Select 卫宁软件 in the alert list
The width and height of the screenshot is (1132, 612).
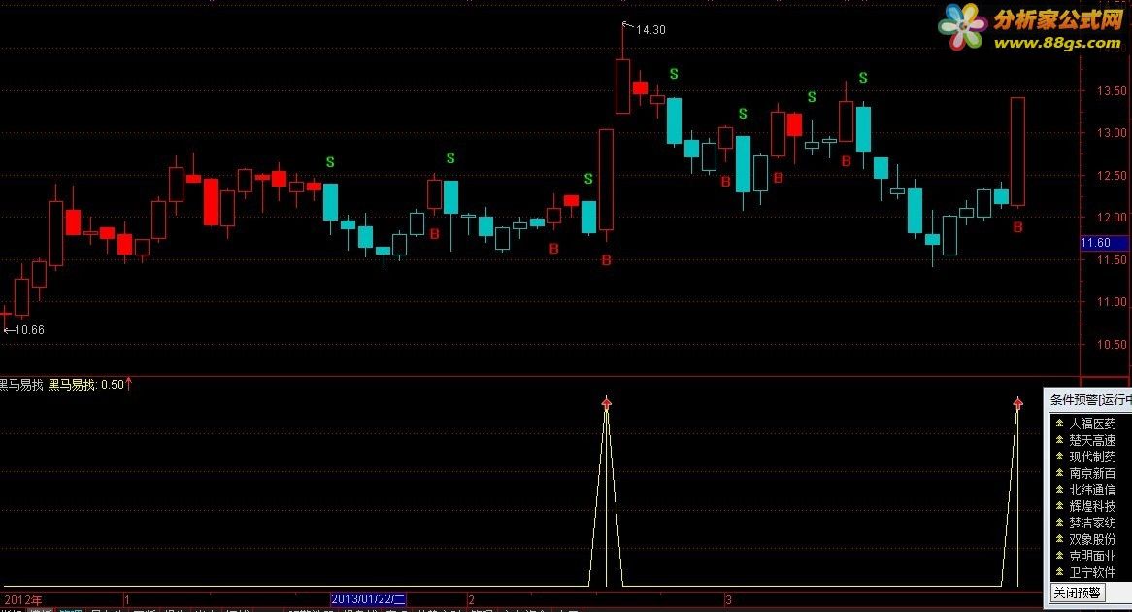pos(1091,572)
